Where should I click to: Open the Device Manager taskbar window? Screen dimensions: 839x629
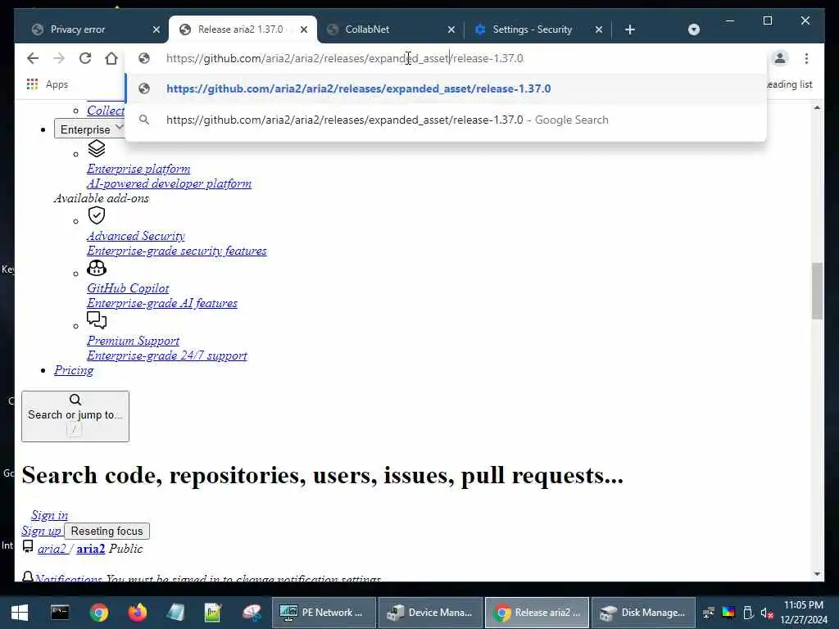pyautogui.click(x=430, y=613)
